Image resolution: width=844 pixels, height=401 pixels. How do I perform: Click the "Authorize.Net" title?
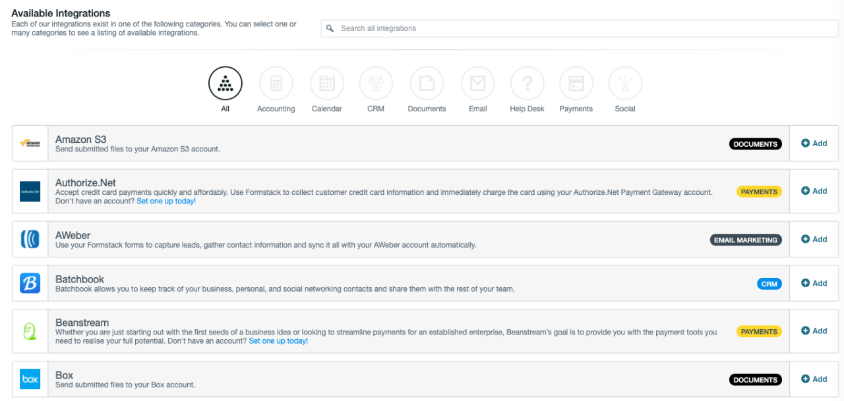pos(86,183)
